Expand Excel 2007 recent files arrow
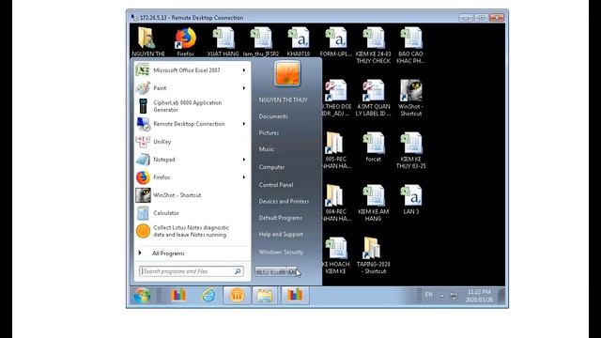This screenshot has width=601, height=338. point(244,70)
